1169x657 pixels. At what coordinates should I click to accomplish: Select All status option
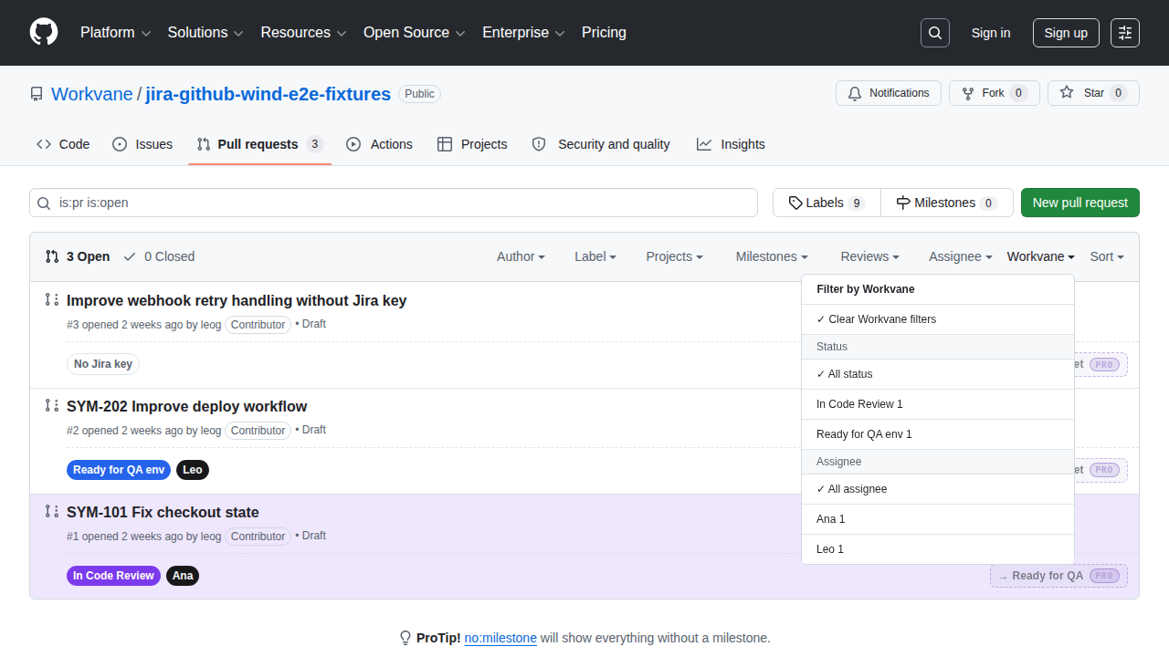coord(938,374)
